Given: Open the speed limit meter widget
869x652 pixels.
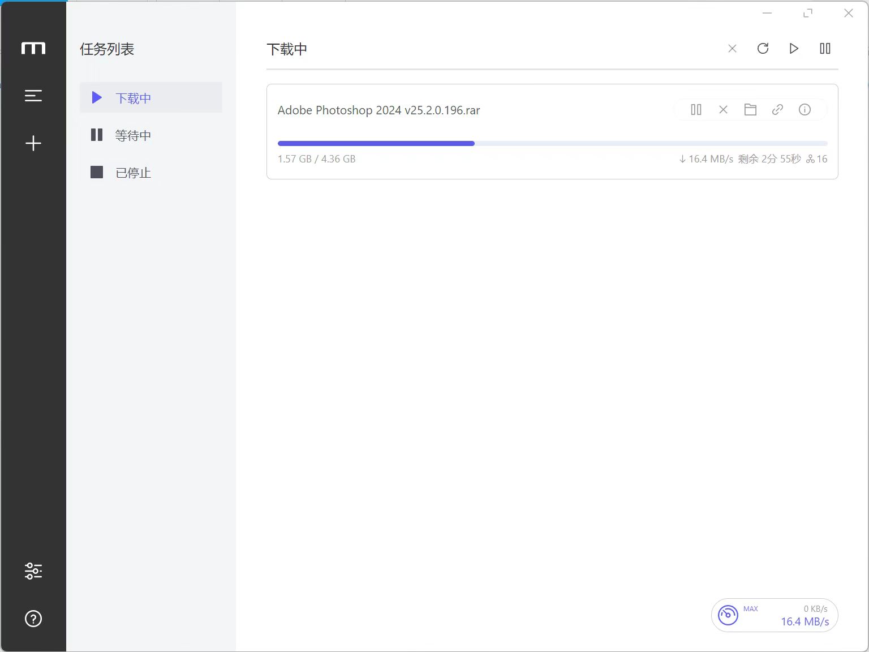Looking at the screenshot, I should [774, 615].
